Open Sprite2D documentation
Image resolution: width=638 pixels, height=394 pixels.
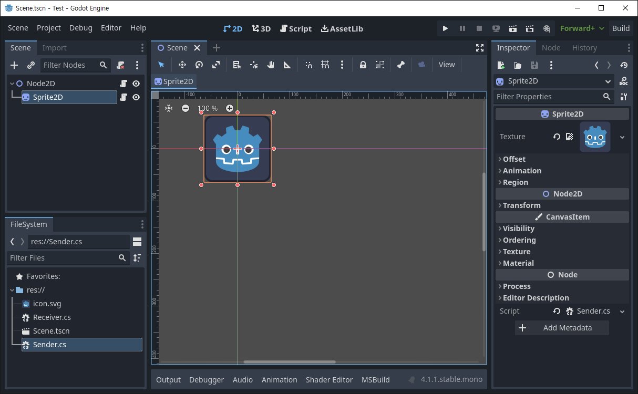tap(623, 81)
